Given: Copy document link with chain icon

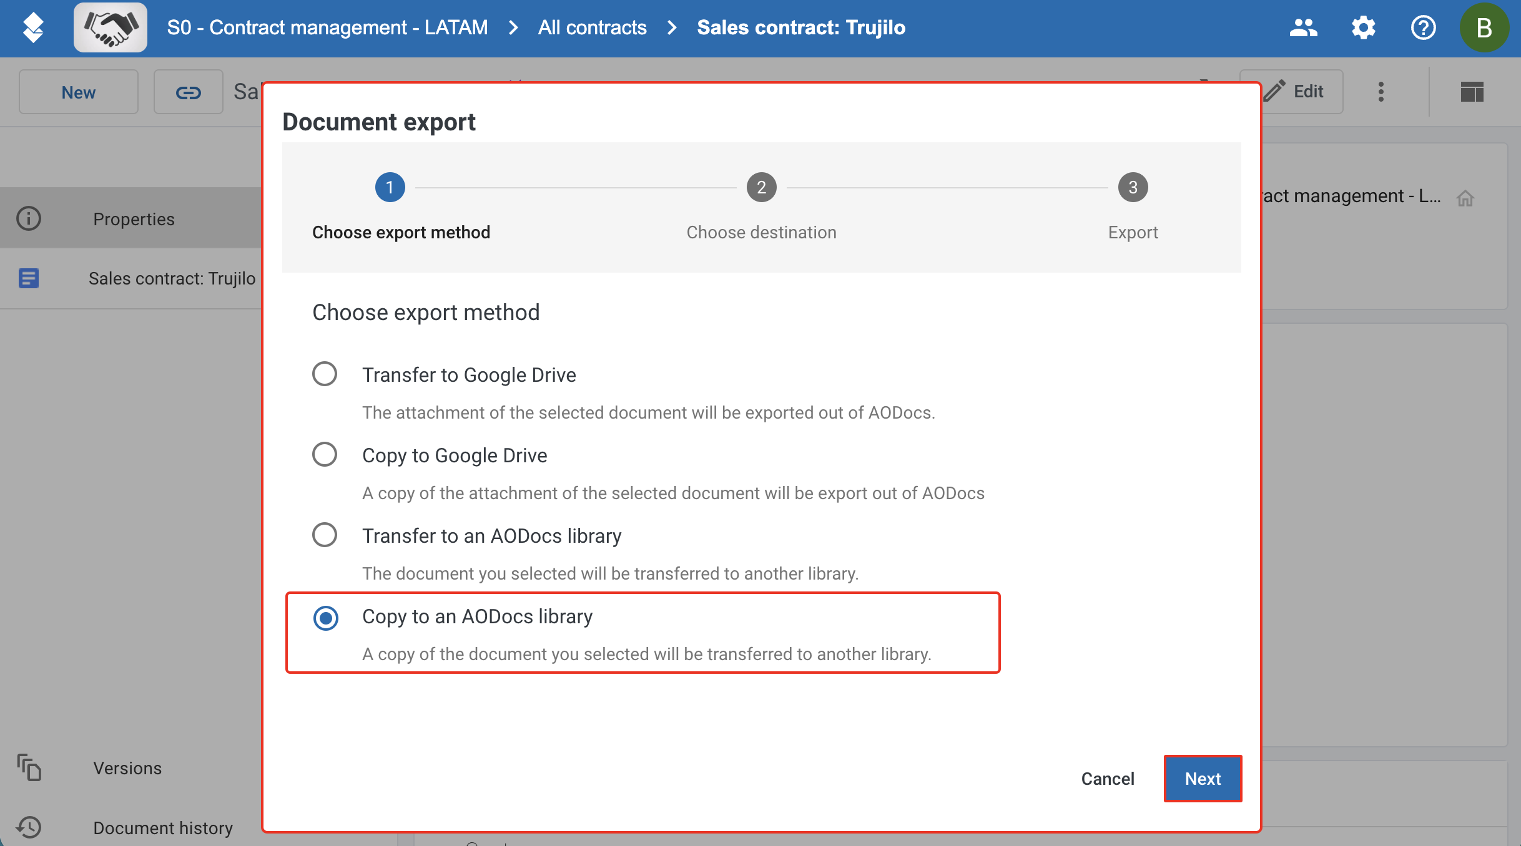Looking at the screenshot, I should 188,92.
